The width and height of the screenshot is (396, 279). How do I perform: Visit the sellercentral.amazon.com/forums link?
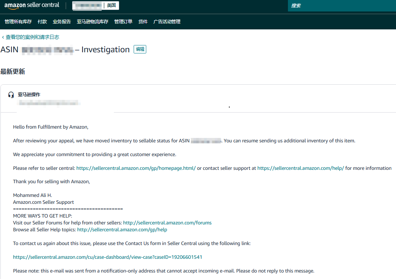click(x=167, y=223)
